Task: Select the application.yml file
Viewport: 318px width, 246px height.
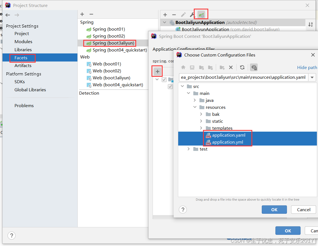Action: (x=248, y=142)
